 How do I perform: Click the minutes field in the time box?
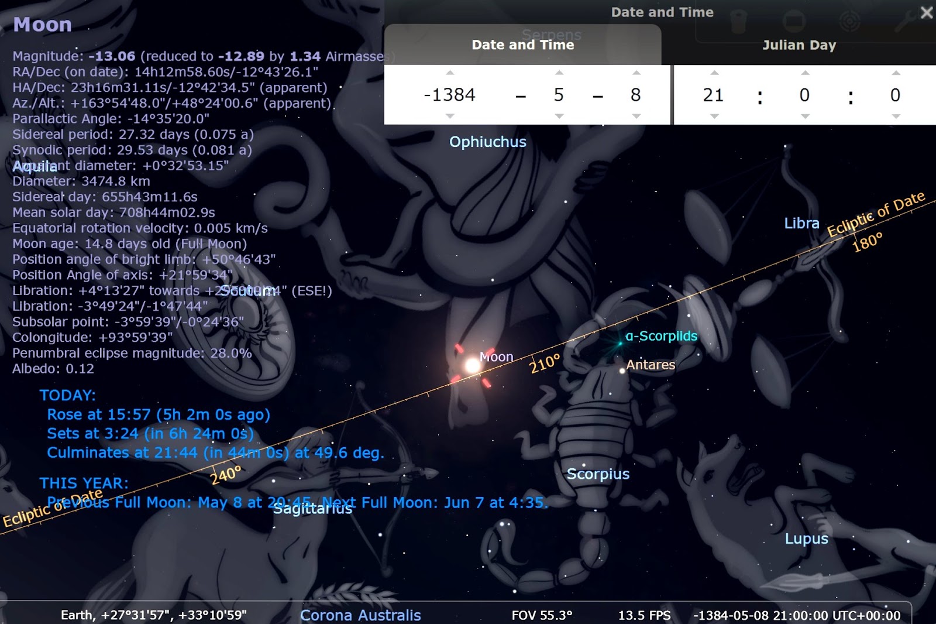pos(805,95)
